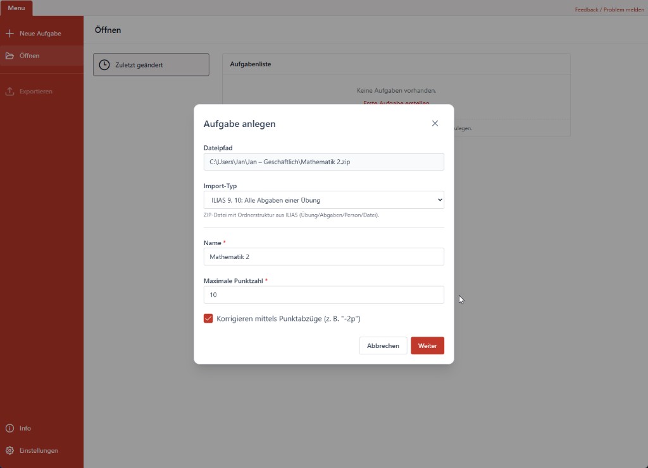This screenshot has width=648, height=468.
Task: Click the Dateipfad field with the zip path
Action: point(323,162)
